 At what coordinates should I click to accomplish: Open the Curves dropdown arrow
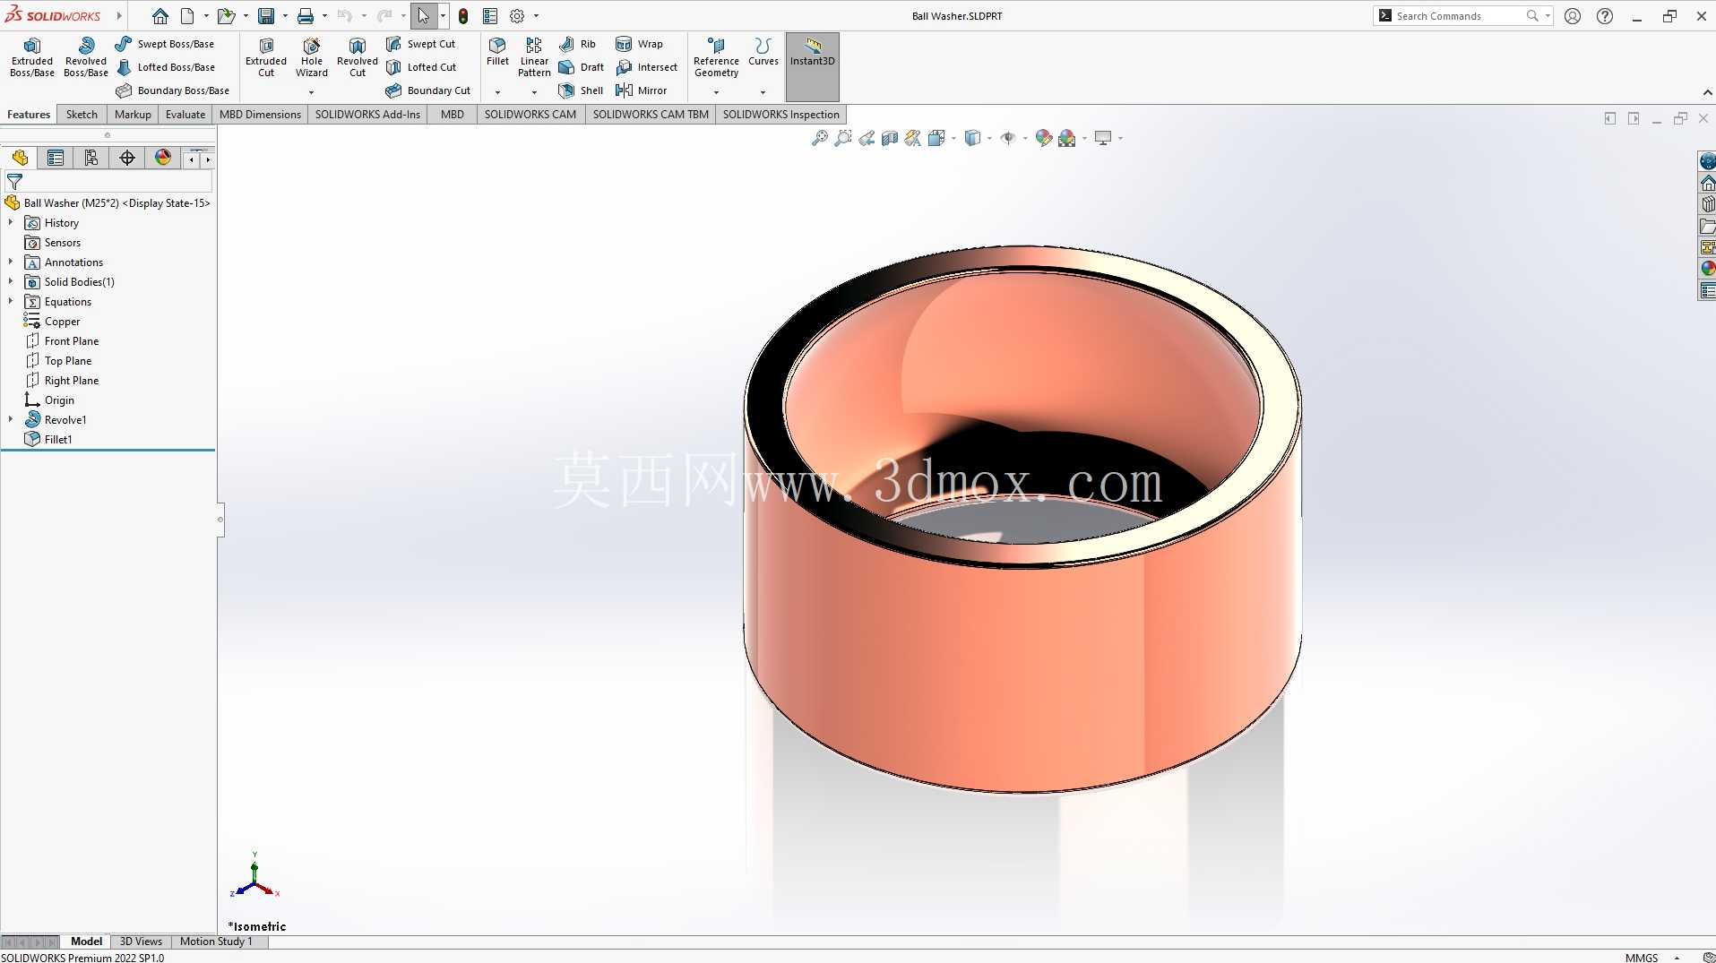point(763,91)
